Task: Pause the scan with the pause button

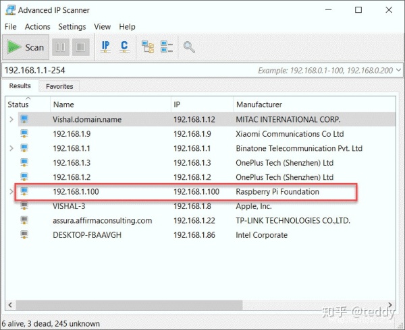Action: coord(61,47)
